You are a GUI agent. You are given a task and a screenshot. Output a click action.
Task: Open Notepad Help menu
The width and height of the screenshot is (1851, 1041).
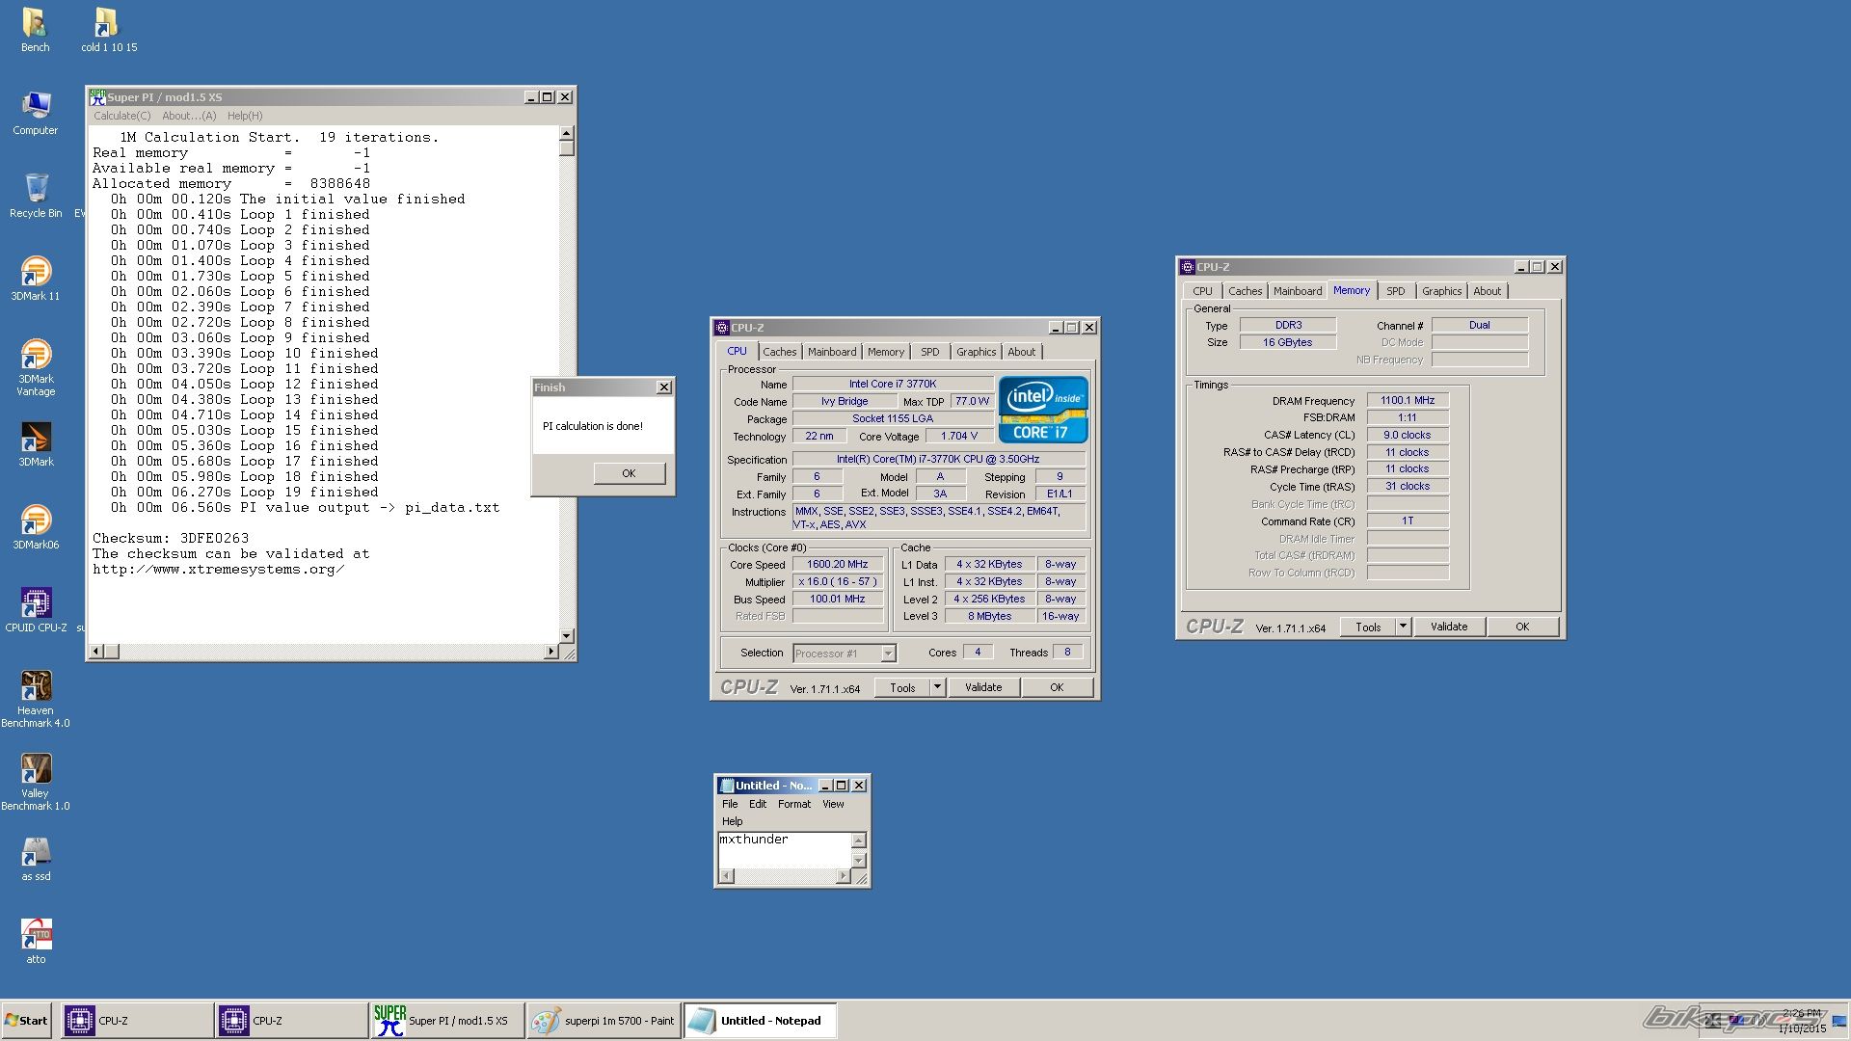coord(733,821)
